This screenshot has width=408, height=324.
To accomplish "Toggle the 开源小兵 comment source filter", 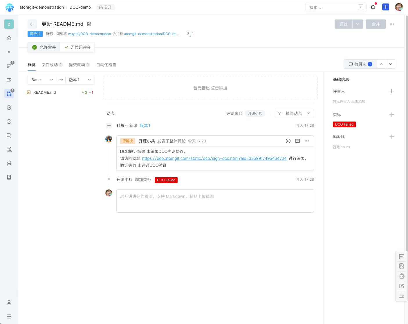I will point(255,113).
